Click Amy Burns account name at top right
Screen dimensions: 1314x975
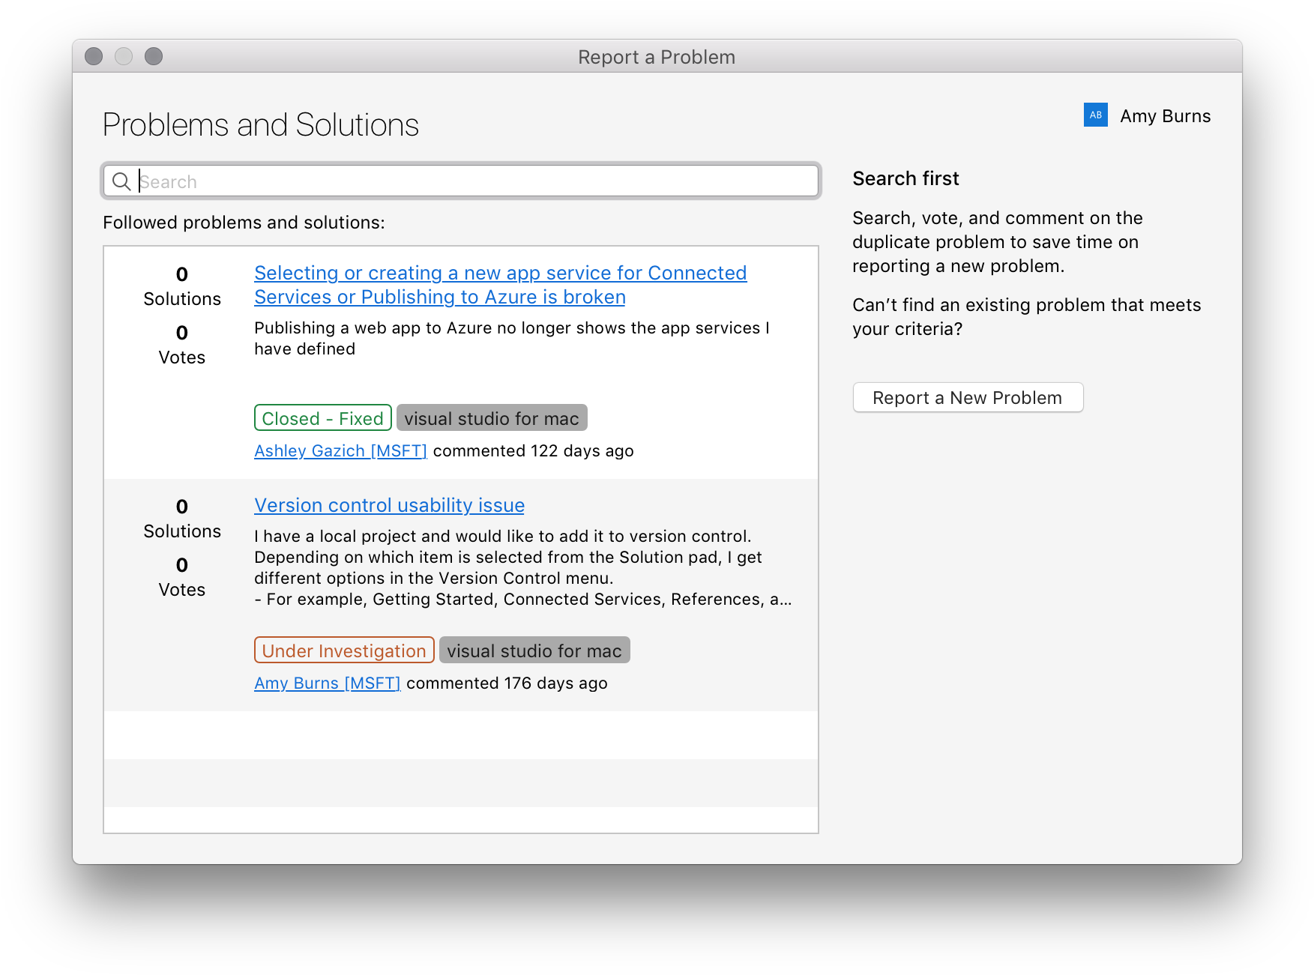coord(1165,115)
